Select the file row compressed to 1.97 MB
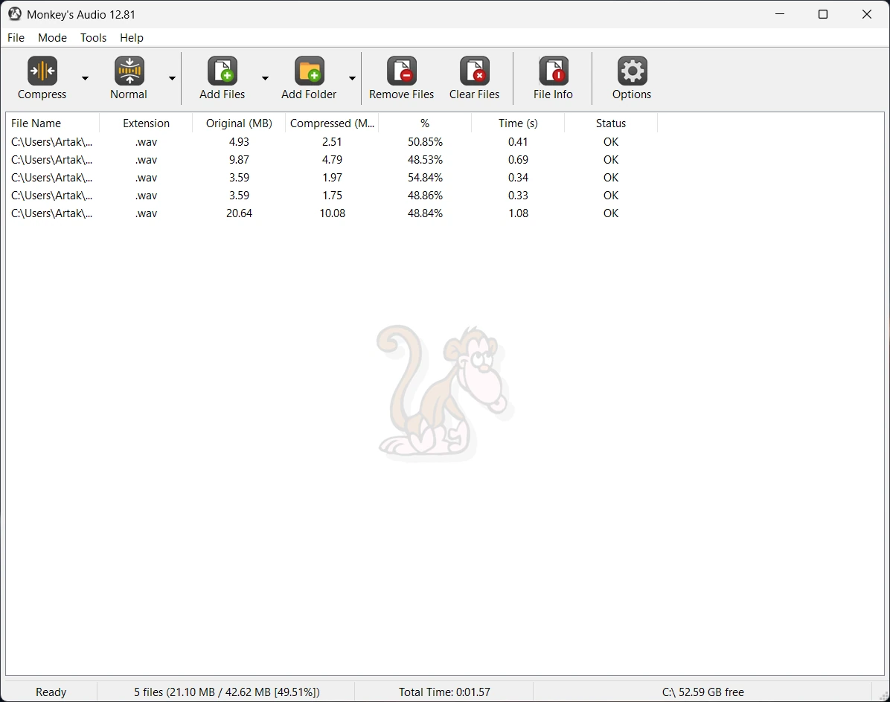 332,178
